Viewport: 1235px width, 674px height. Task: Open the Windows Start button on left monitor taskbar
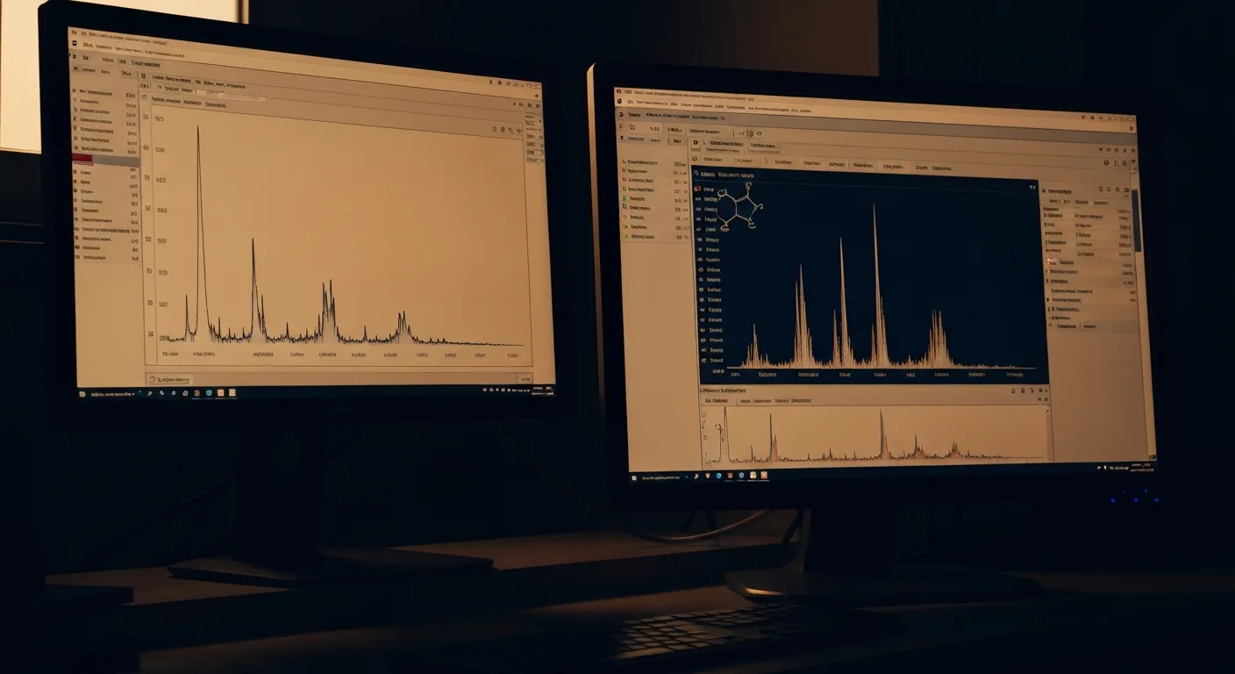[x=82, y=394]
